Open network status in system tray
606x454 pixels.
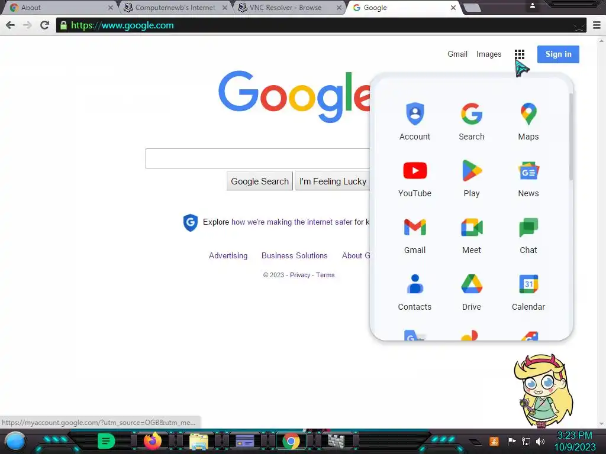coord(526,441)
